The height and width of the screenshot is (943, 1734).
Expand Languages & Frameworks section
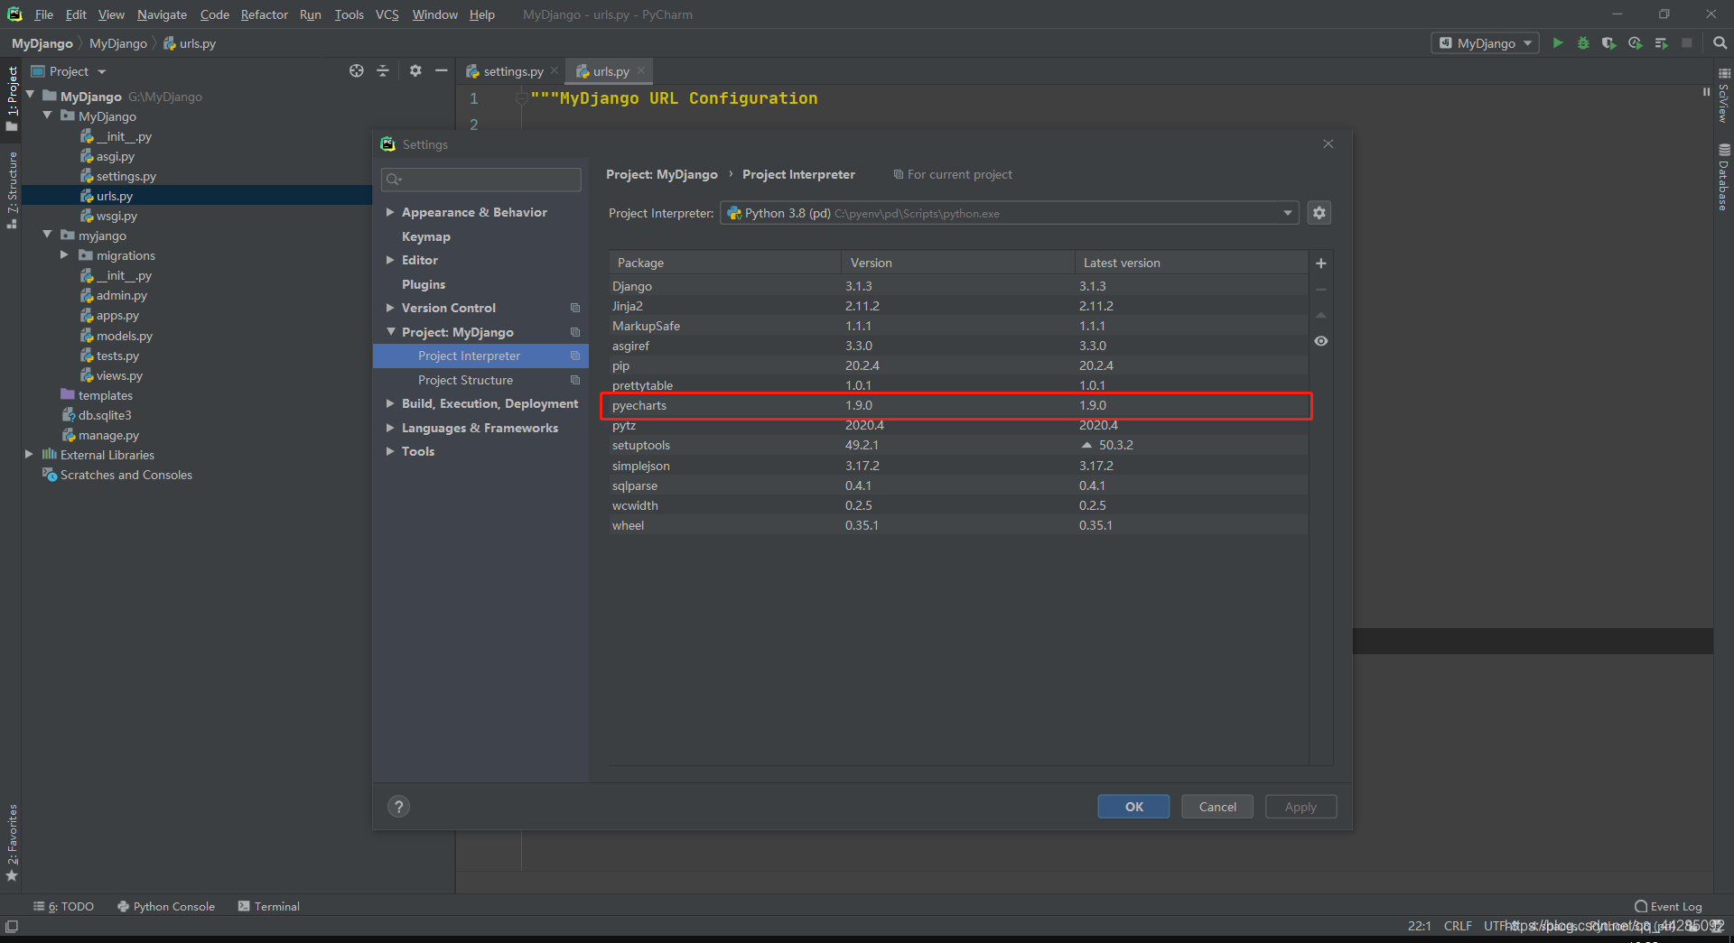pos(390,428)
